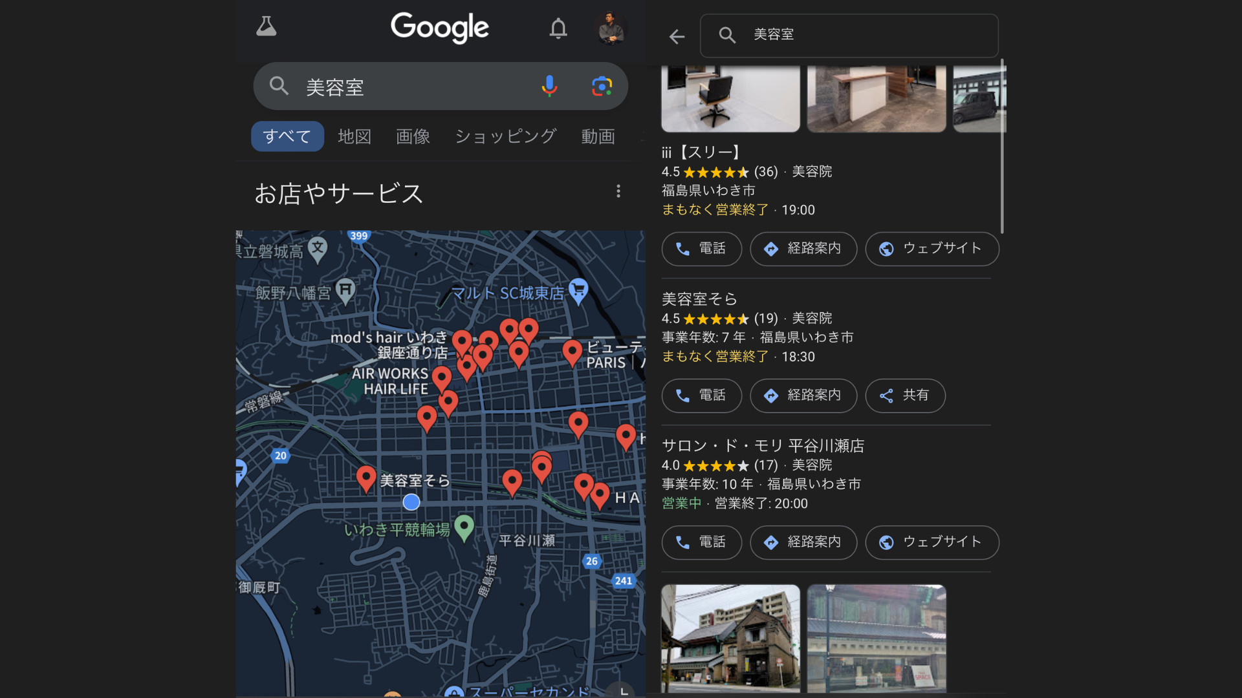The image size is (1242, 698).
Task: Click route 241 road badge
Action: pyautogui.click(x=624, y=580)
